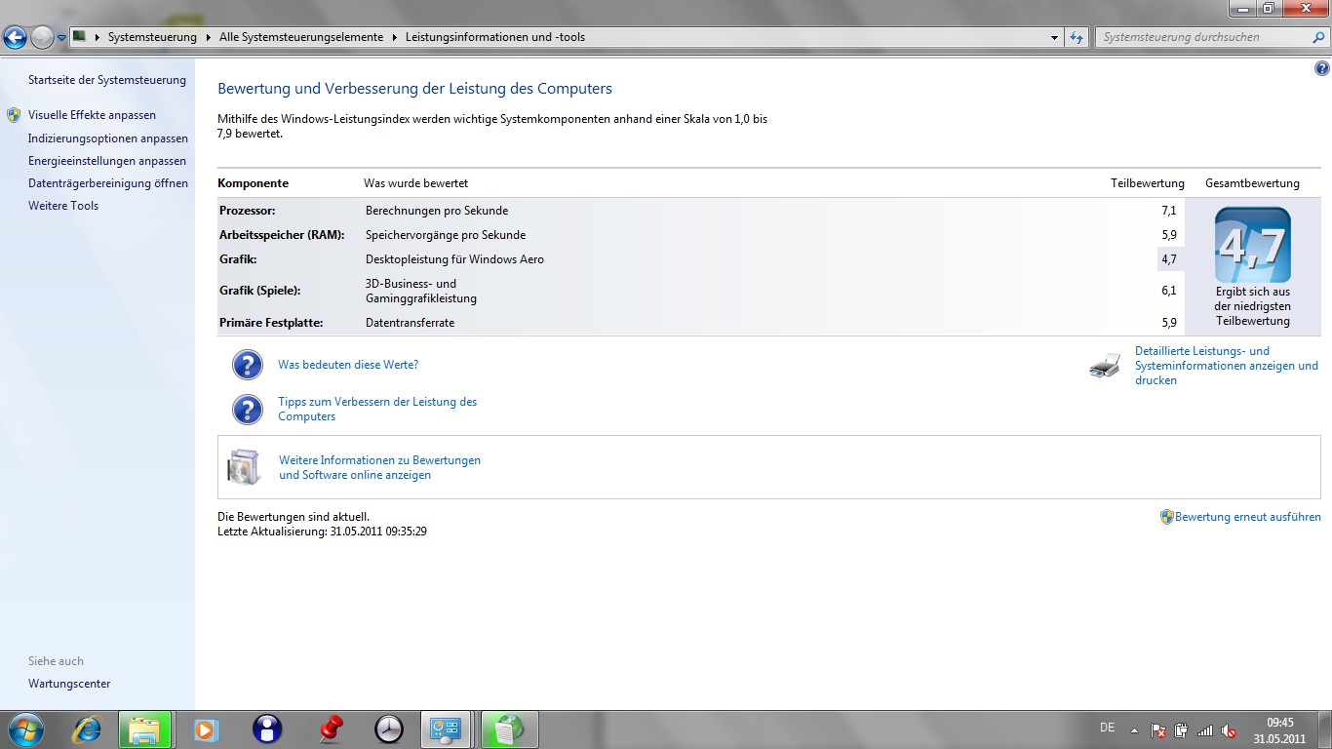Go back with the blue back arrow
The width and height of the screenshot is (1332, 749).
[x=16, y=38]
